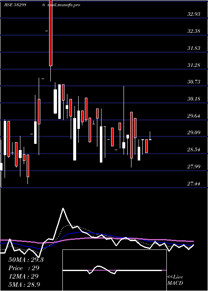Click the last candle on the right
The width and height of the screenshot is (208, 291).
pos(150,136)
